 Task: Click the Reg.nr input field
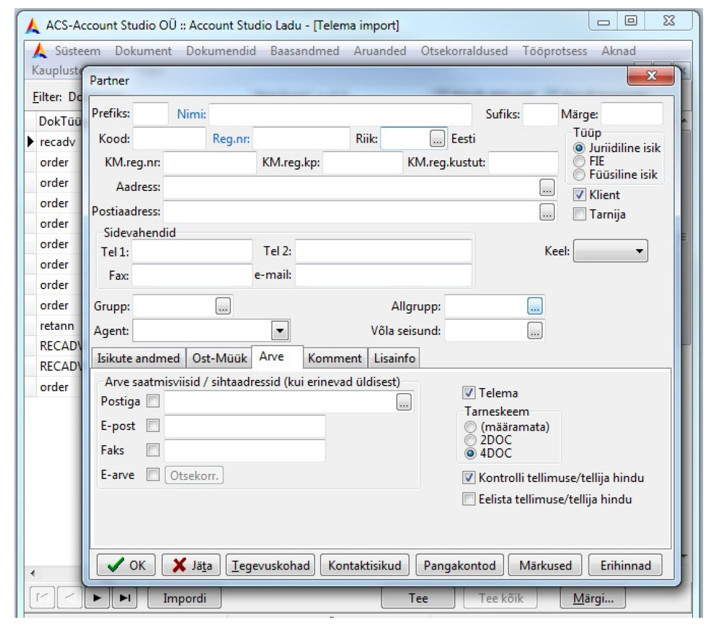tap(301, 138)
